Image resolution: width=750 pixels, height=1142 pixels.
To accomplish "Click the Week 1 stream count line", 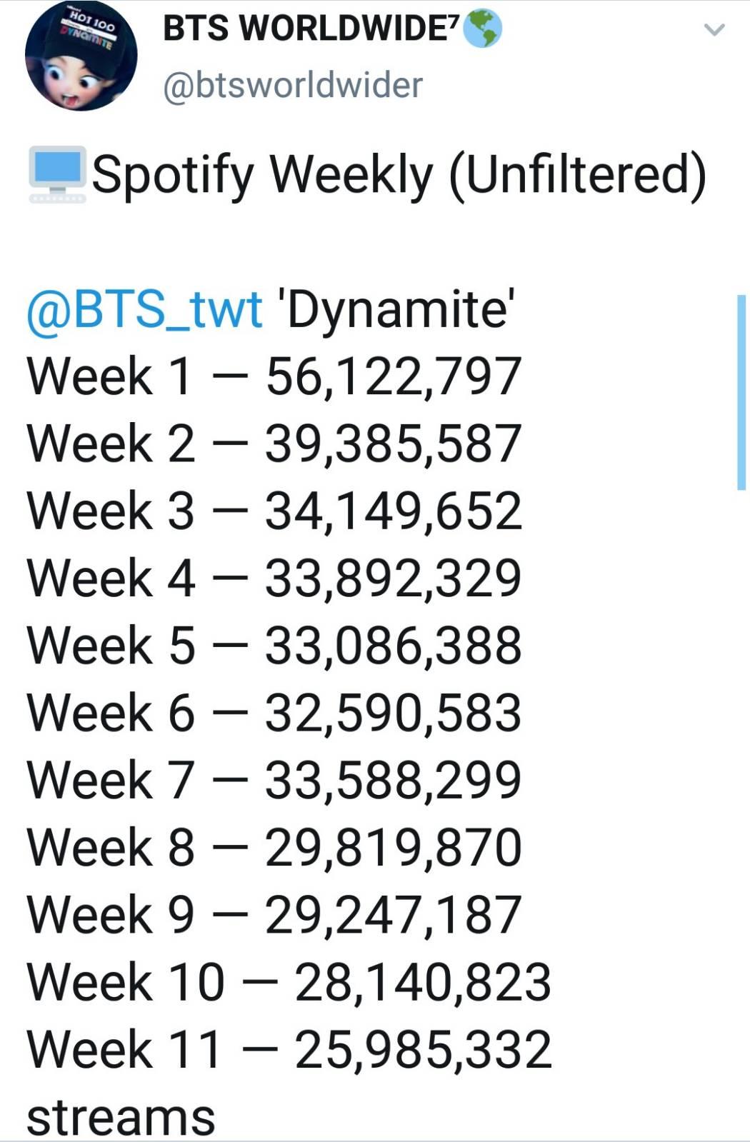I will 274,376.
